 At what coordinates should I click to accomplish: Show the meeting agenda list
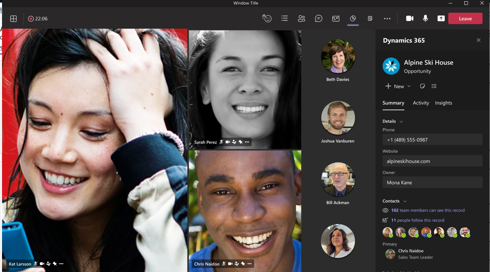(x=285, y=18)
